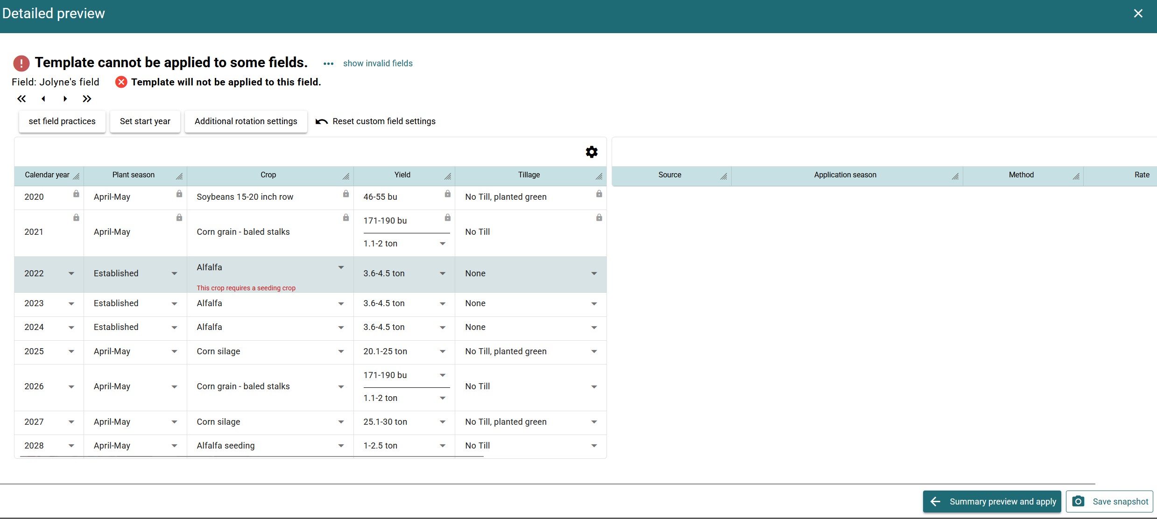The width and height of the screenshot is (1157, 519).
Task: Open the 2028 plant season dropdown
Action: coord(174,446)
